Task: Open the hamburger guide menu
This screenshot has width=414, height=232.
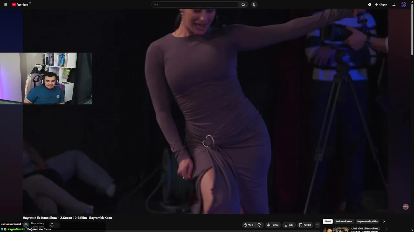Action: point(5,5)
